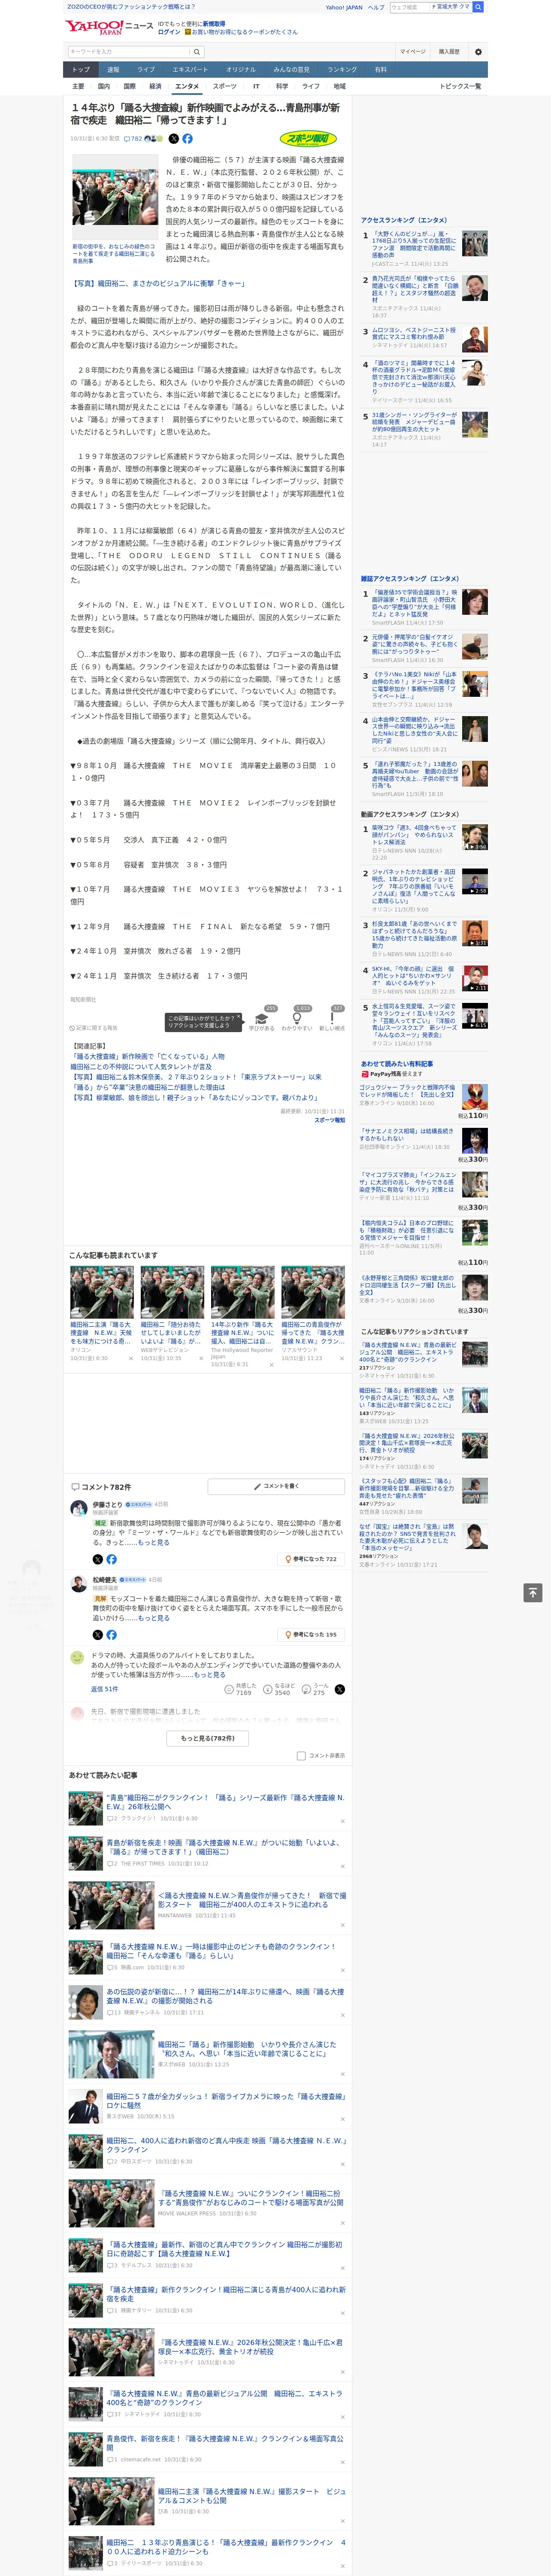Expand user comment about 大道具係 もっと見る
The height and width of the screenshot is (2576, 551).
tap(210, 1674)
